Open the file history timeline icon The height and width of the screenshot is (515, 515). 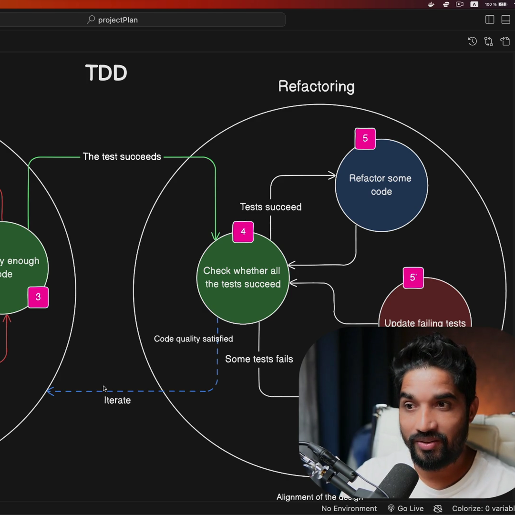pyautogui.click(x=472, y=41)
